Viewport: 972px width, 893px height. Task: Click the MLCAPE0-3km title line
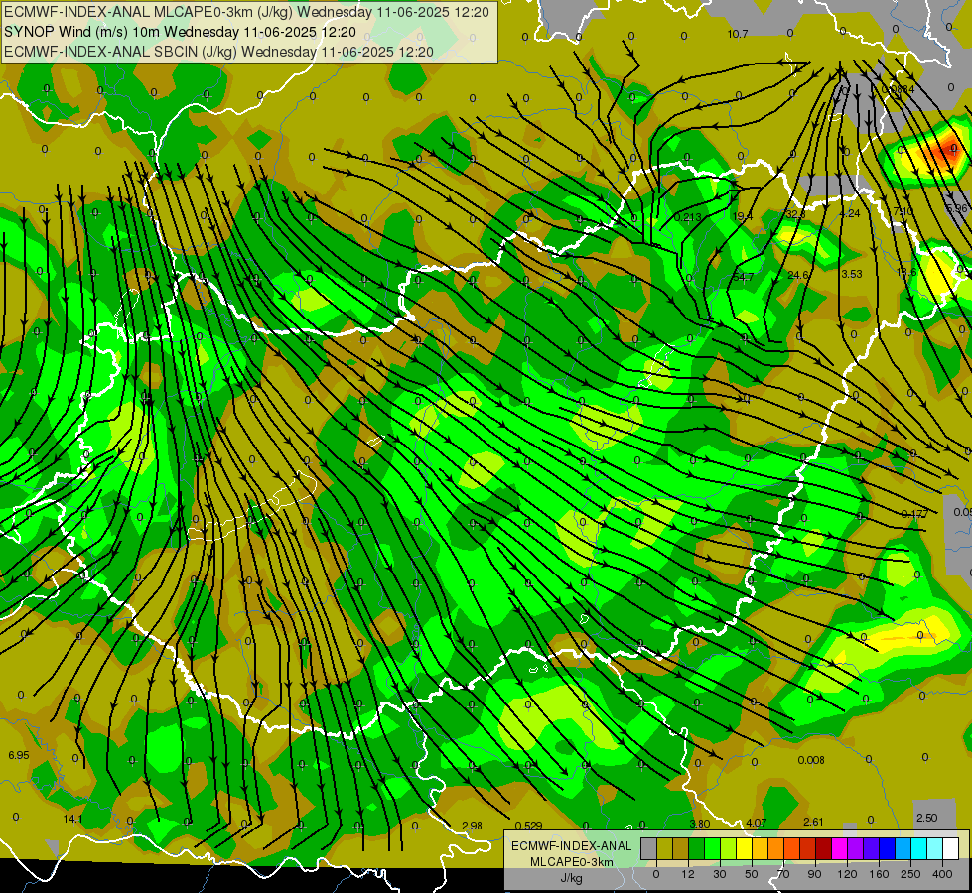coord(246,12)
